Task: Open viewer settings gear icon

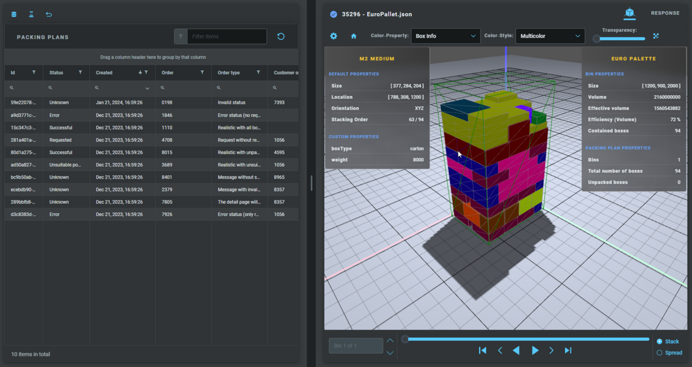Action: (333, 36)
